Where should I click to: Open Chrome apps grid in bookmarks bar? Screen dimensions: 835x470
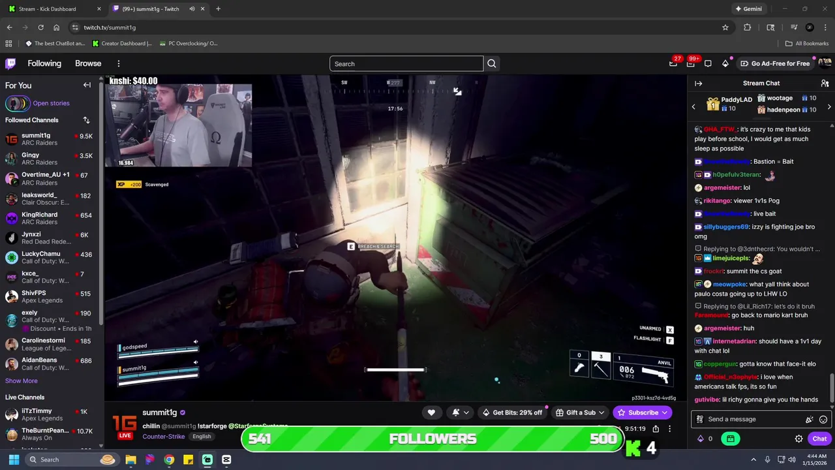[8, 44]
